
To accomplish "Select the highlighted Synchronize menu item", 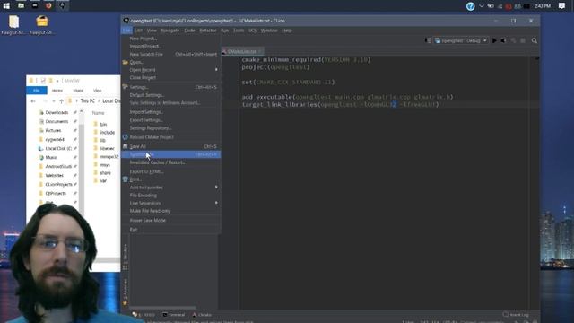I will (171, 154).
